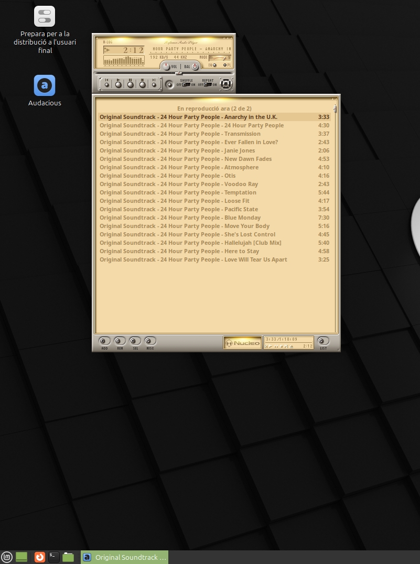Open the SEL selection menu
The image size is (420, 564).
pyautogui.click(x=135, y=341)
